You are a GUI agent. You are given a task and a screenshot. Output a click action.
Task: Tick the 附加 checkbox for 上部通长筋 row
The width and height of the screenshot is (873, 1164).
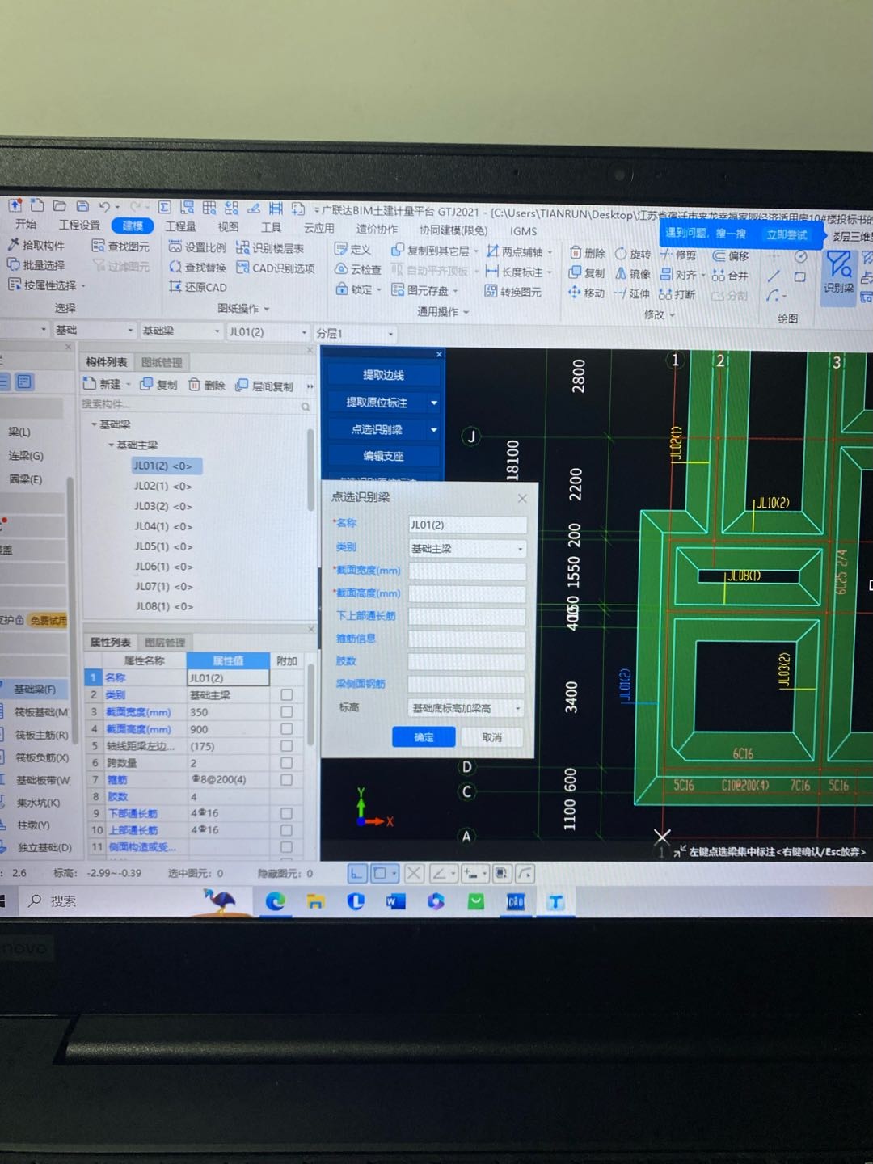286,829
